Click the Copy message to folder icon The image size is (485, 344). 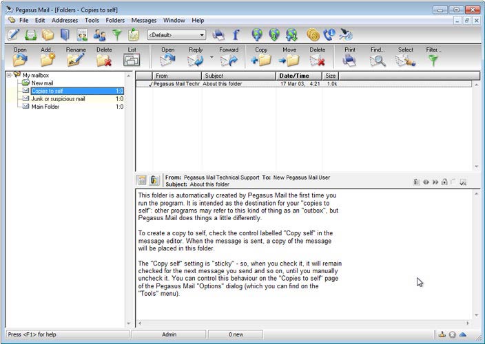point(261,60)
